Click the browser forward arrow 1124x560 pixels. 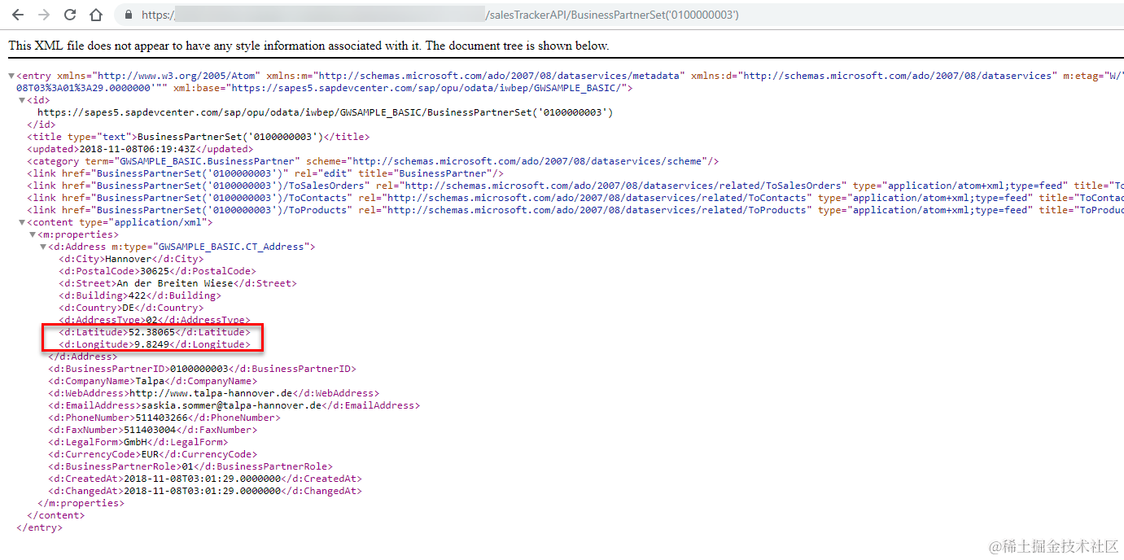pos(44,15)
